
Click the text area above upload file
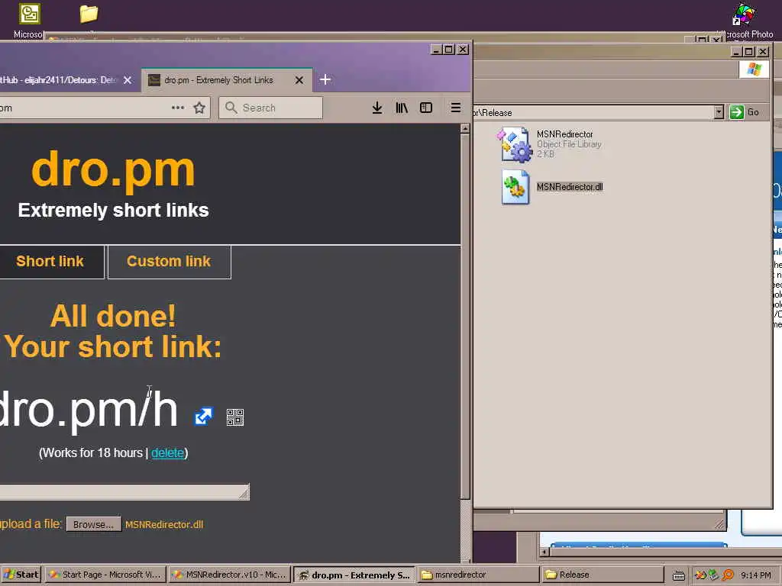coord(124,492)
